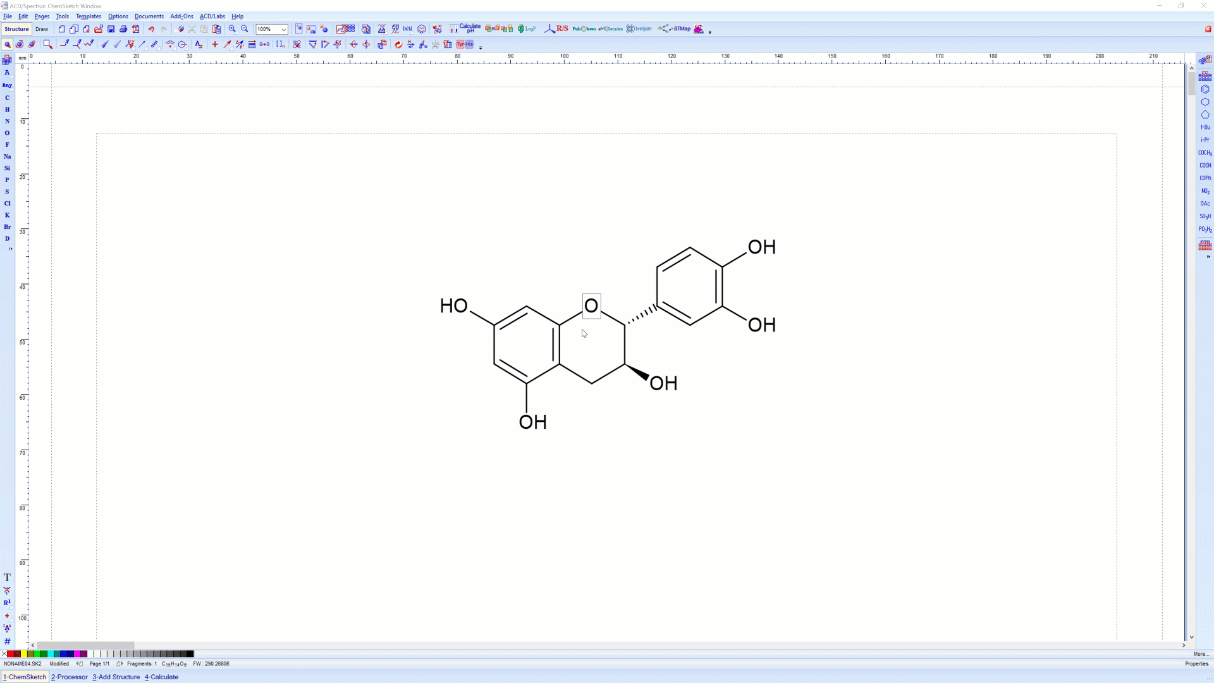
Task: Select the Draw Chains tool
Action: click(x=89, y=44)
